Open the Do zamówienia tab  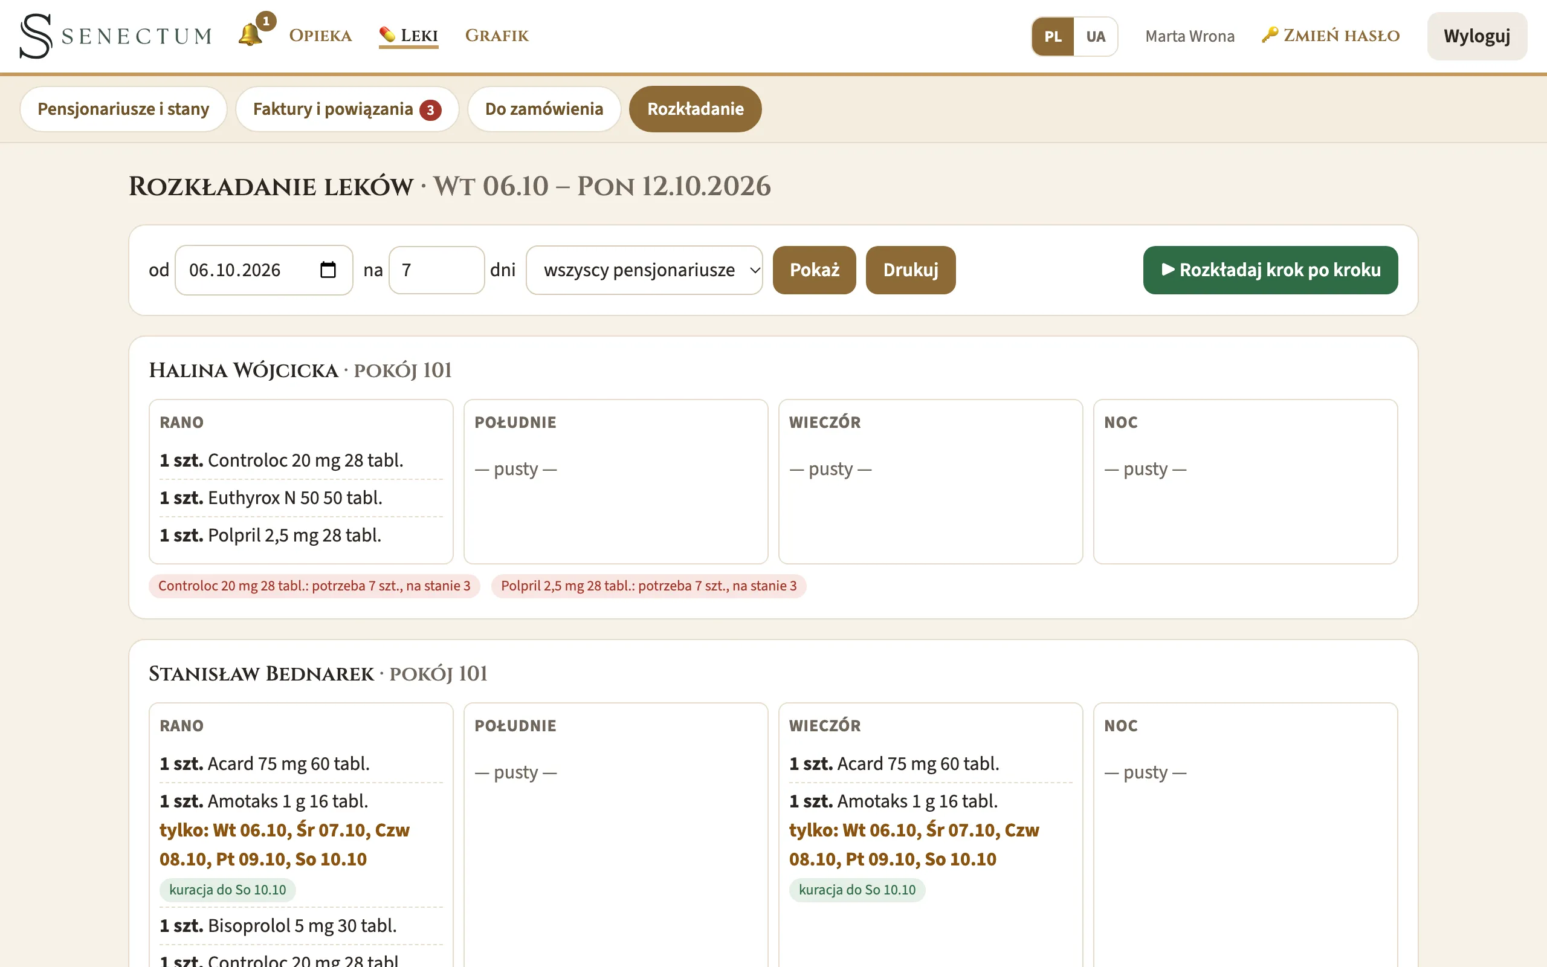click(544, 109)
